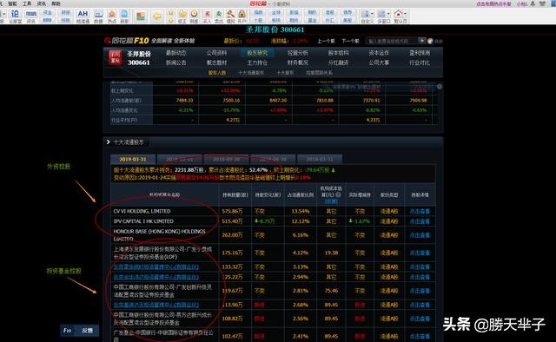Open the 美股 quick-access toolbar button
The height and width of the screenshot is (342, 556).
(x=347, y=20)
